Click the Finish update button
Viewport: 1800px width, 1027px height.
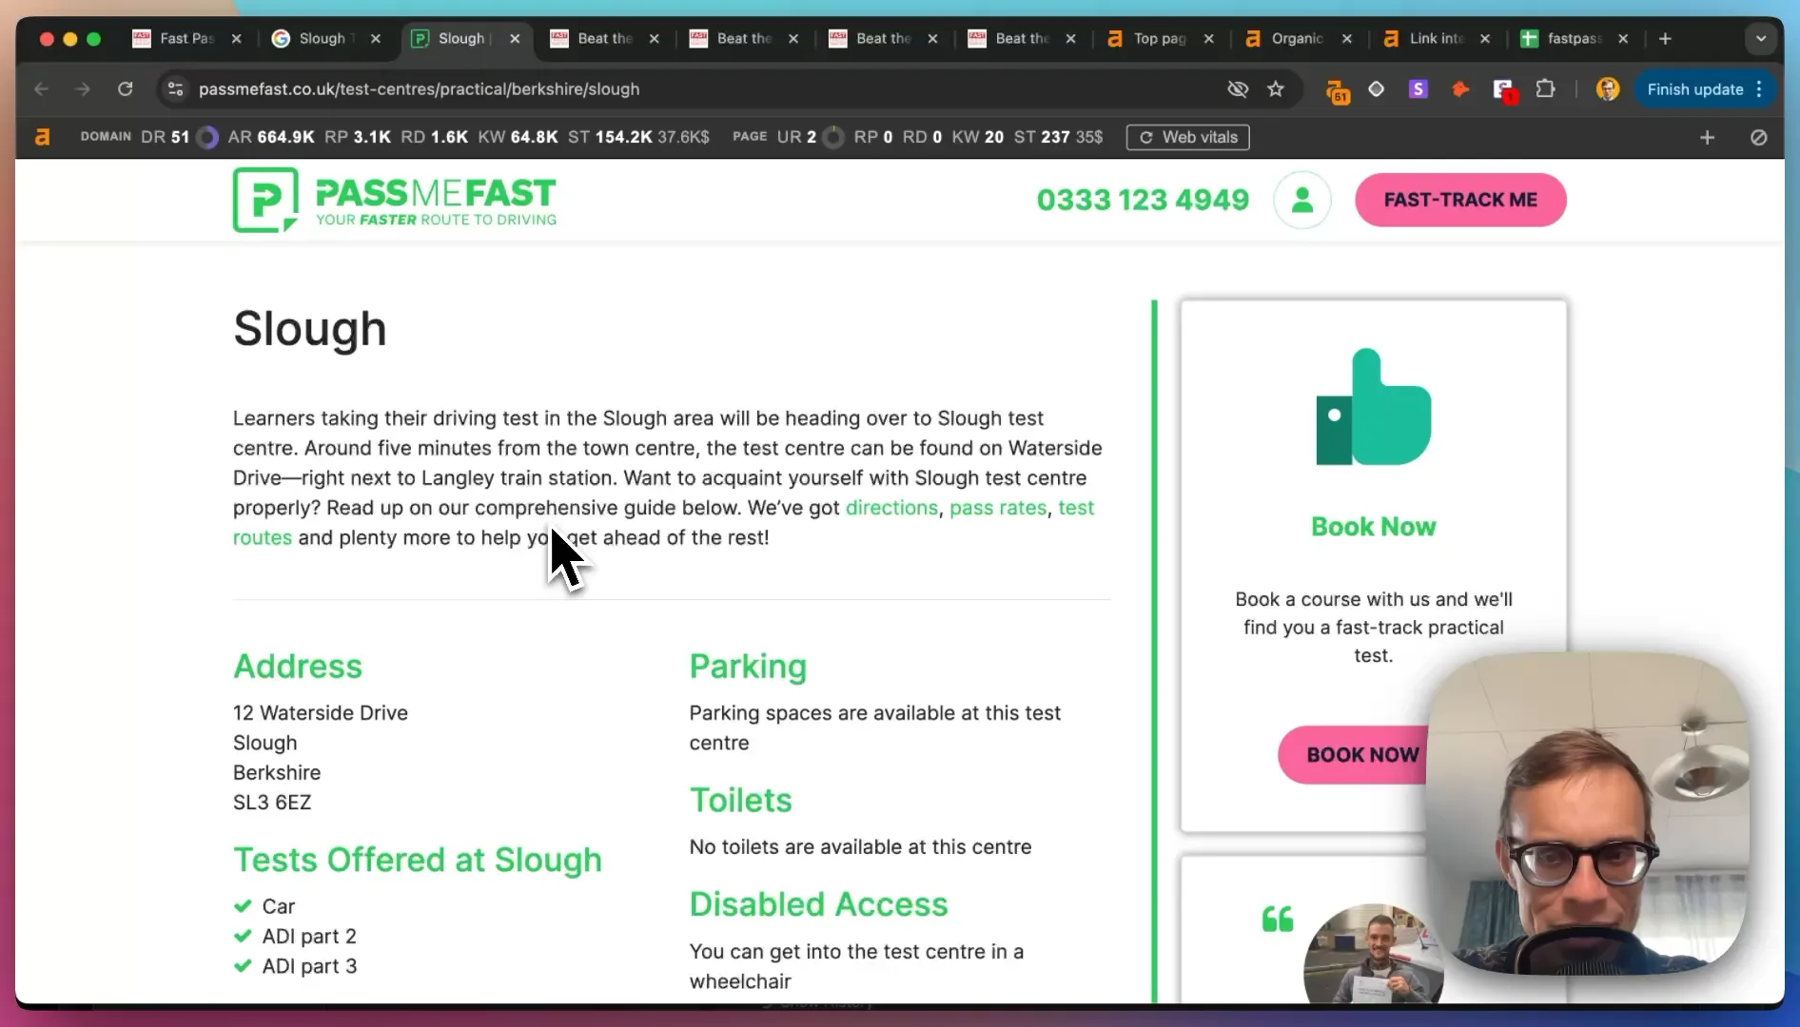click(x=1694, y=88)
